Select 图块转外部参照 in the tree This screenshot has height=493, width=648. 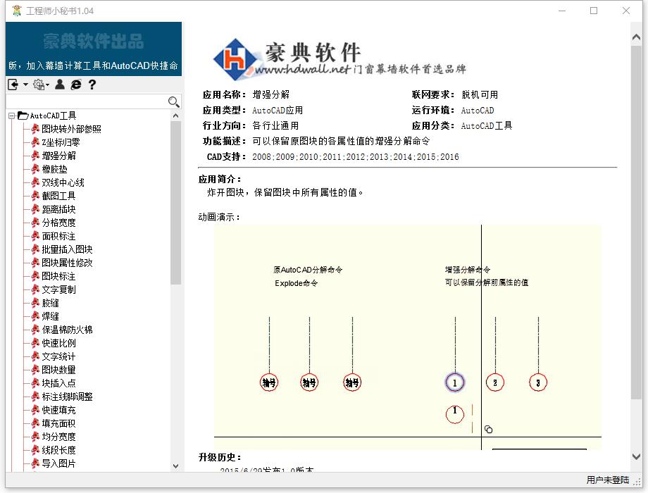(71, 129)
